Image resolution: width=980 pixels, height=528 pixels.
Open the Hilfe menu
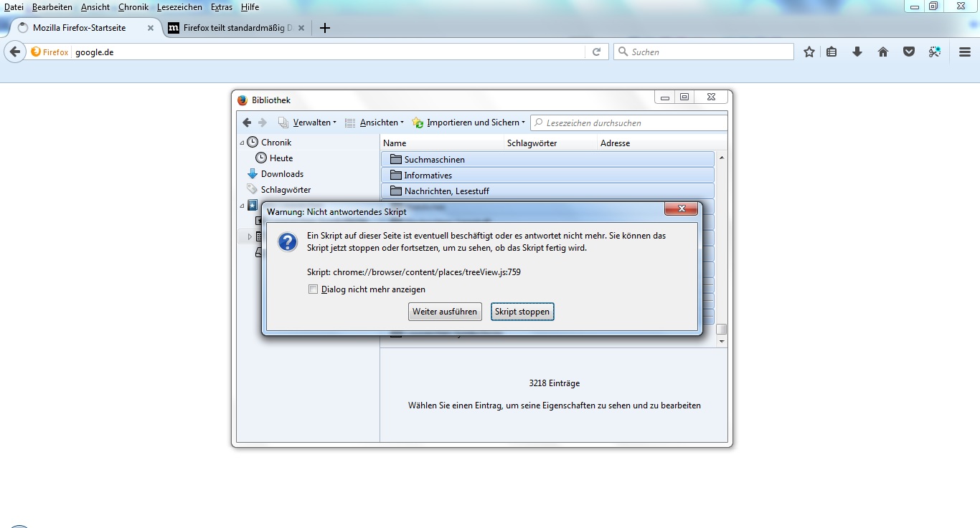coord(250,7)
